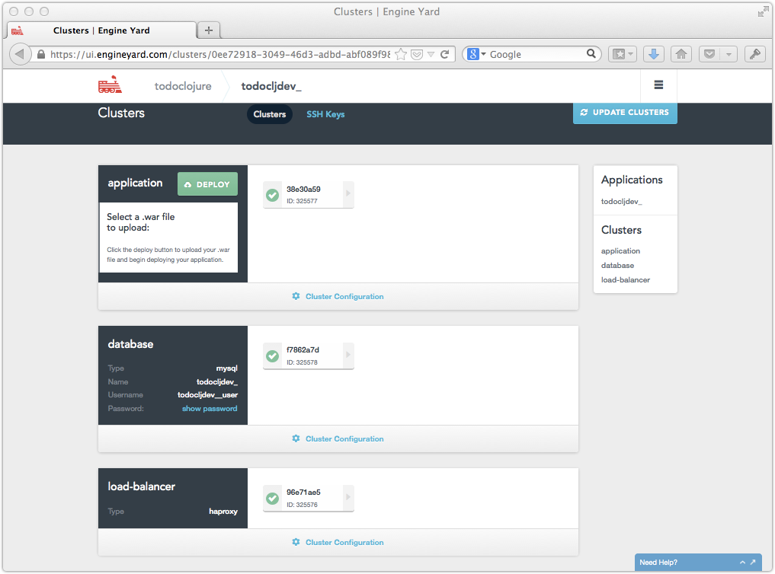The width and height of the screenshot is (775, 574).
Task: Click green check status of f7862a7d
Action: tap(272, 356)
